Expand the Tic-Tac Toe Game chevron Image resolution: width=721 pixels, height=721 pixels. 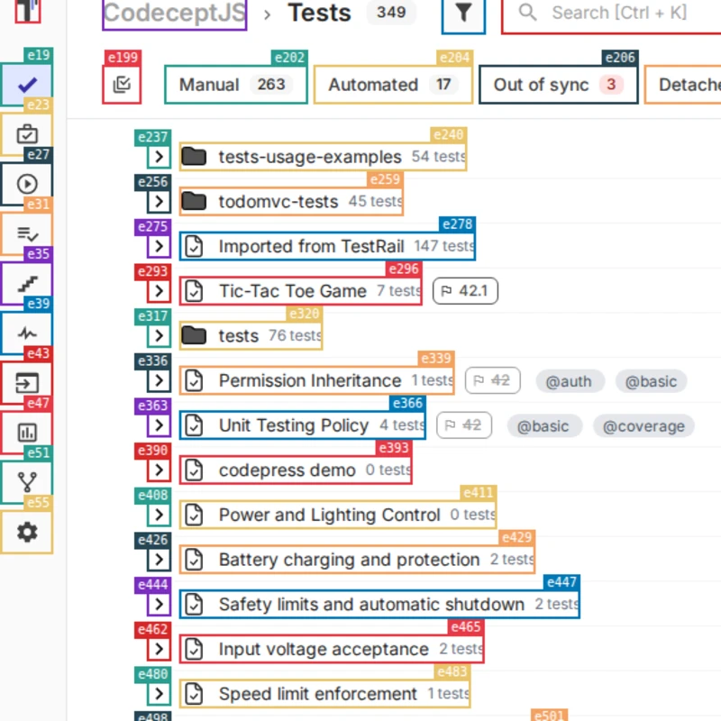click(160, 290)
